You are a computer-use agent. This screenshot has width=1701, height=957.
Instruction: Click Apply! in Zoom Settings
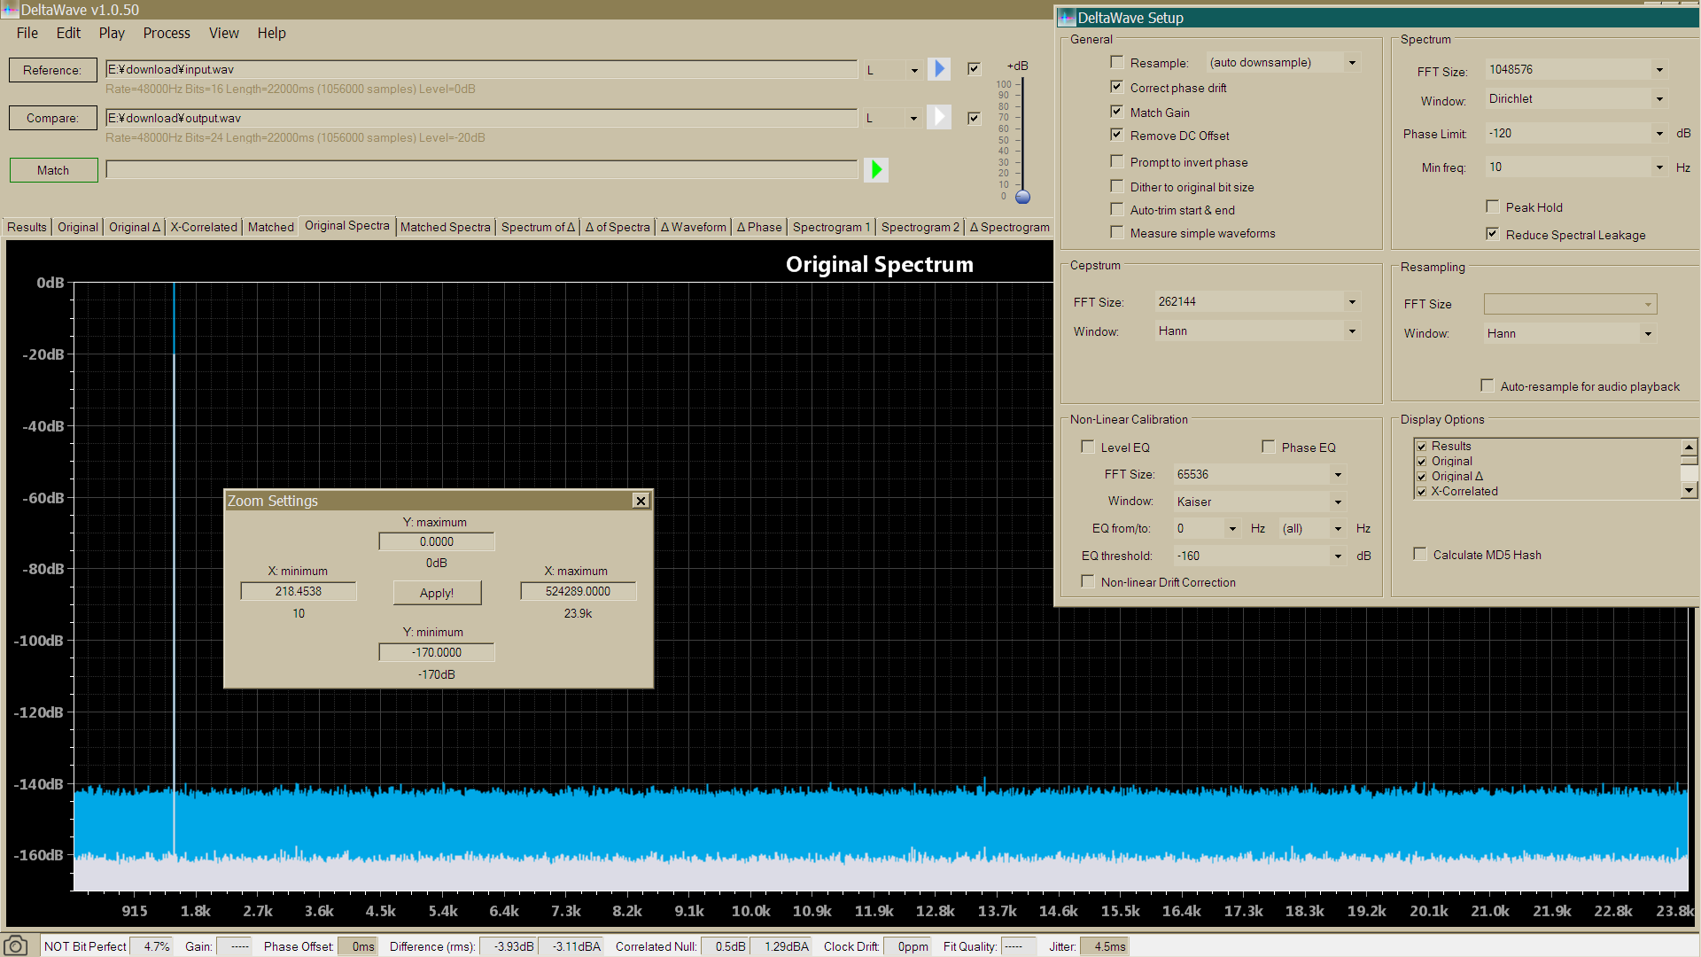(437, 593)
